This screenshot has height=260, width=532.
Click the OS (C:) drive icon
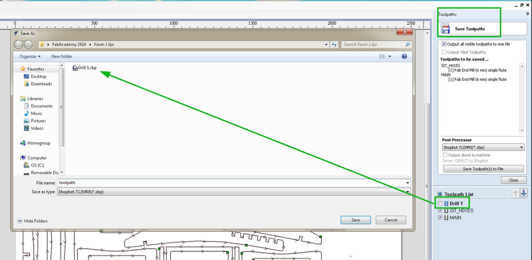tap(26, 165)
